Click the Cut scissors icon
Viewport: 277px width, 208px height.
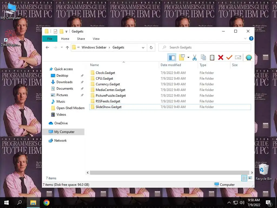click(194, 57)
